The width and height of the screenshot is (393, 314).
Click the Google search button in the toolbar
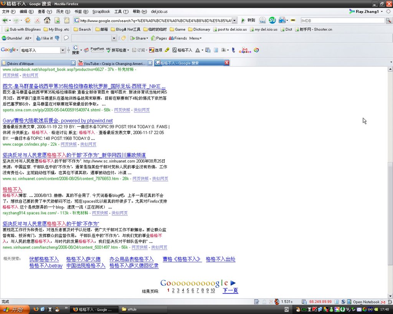click(x=76, y=50)
